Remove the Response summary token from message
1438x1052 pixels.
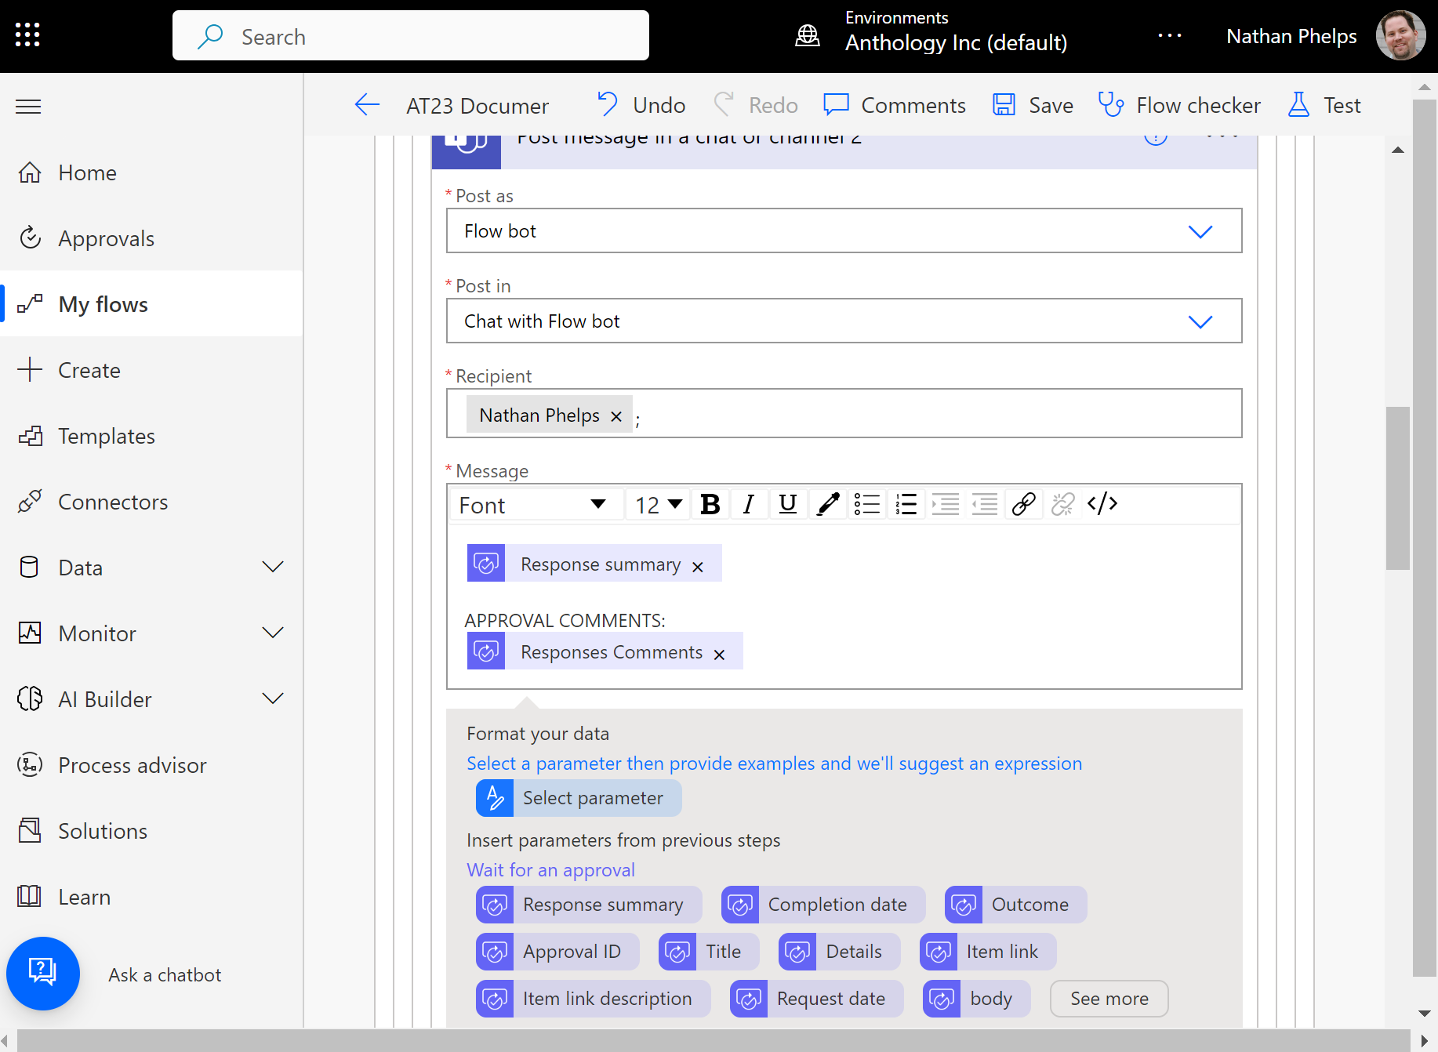click(x=698, y=567)
